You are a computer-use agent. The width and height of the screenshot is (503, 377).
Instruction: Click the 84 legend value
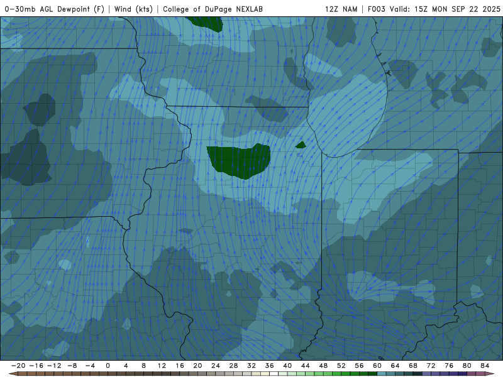pos(485,366)
